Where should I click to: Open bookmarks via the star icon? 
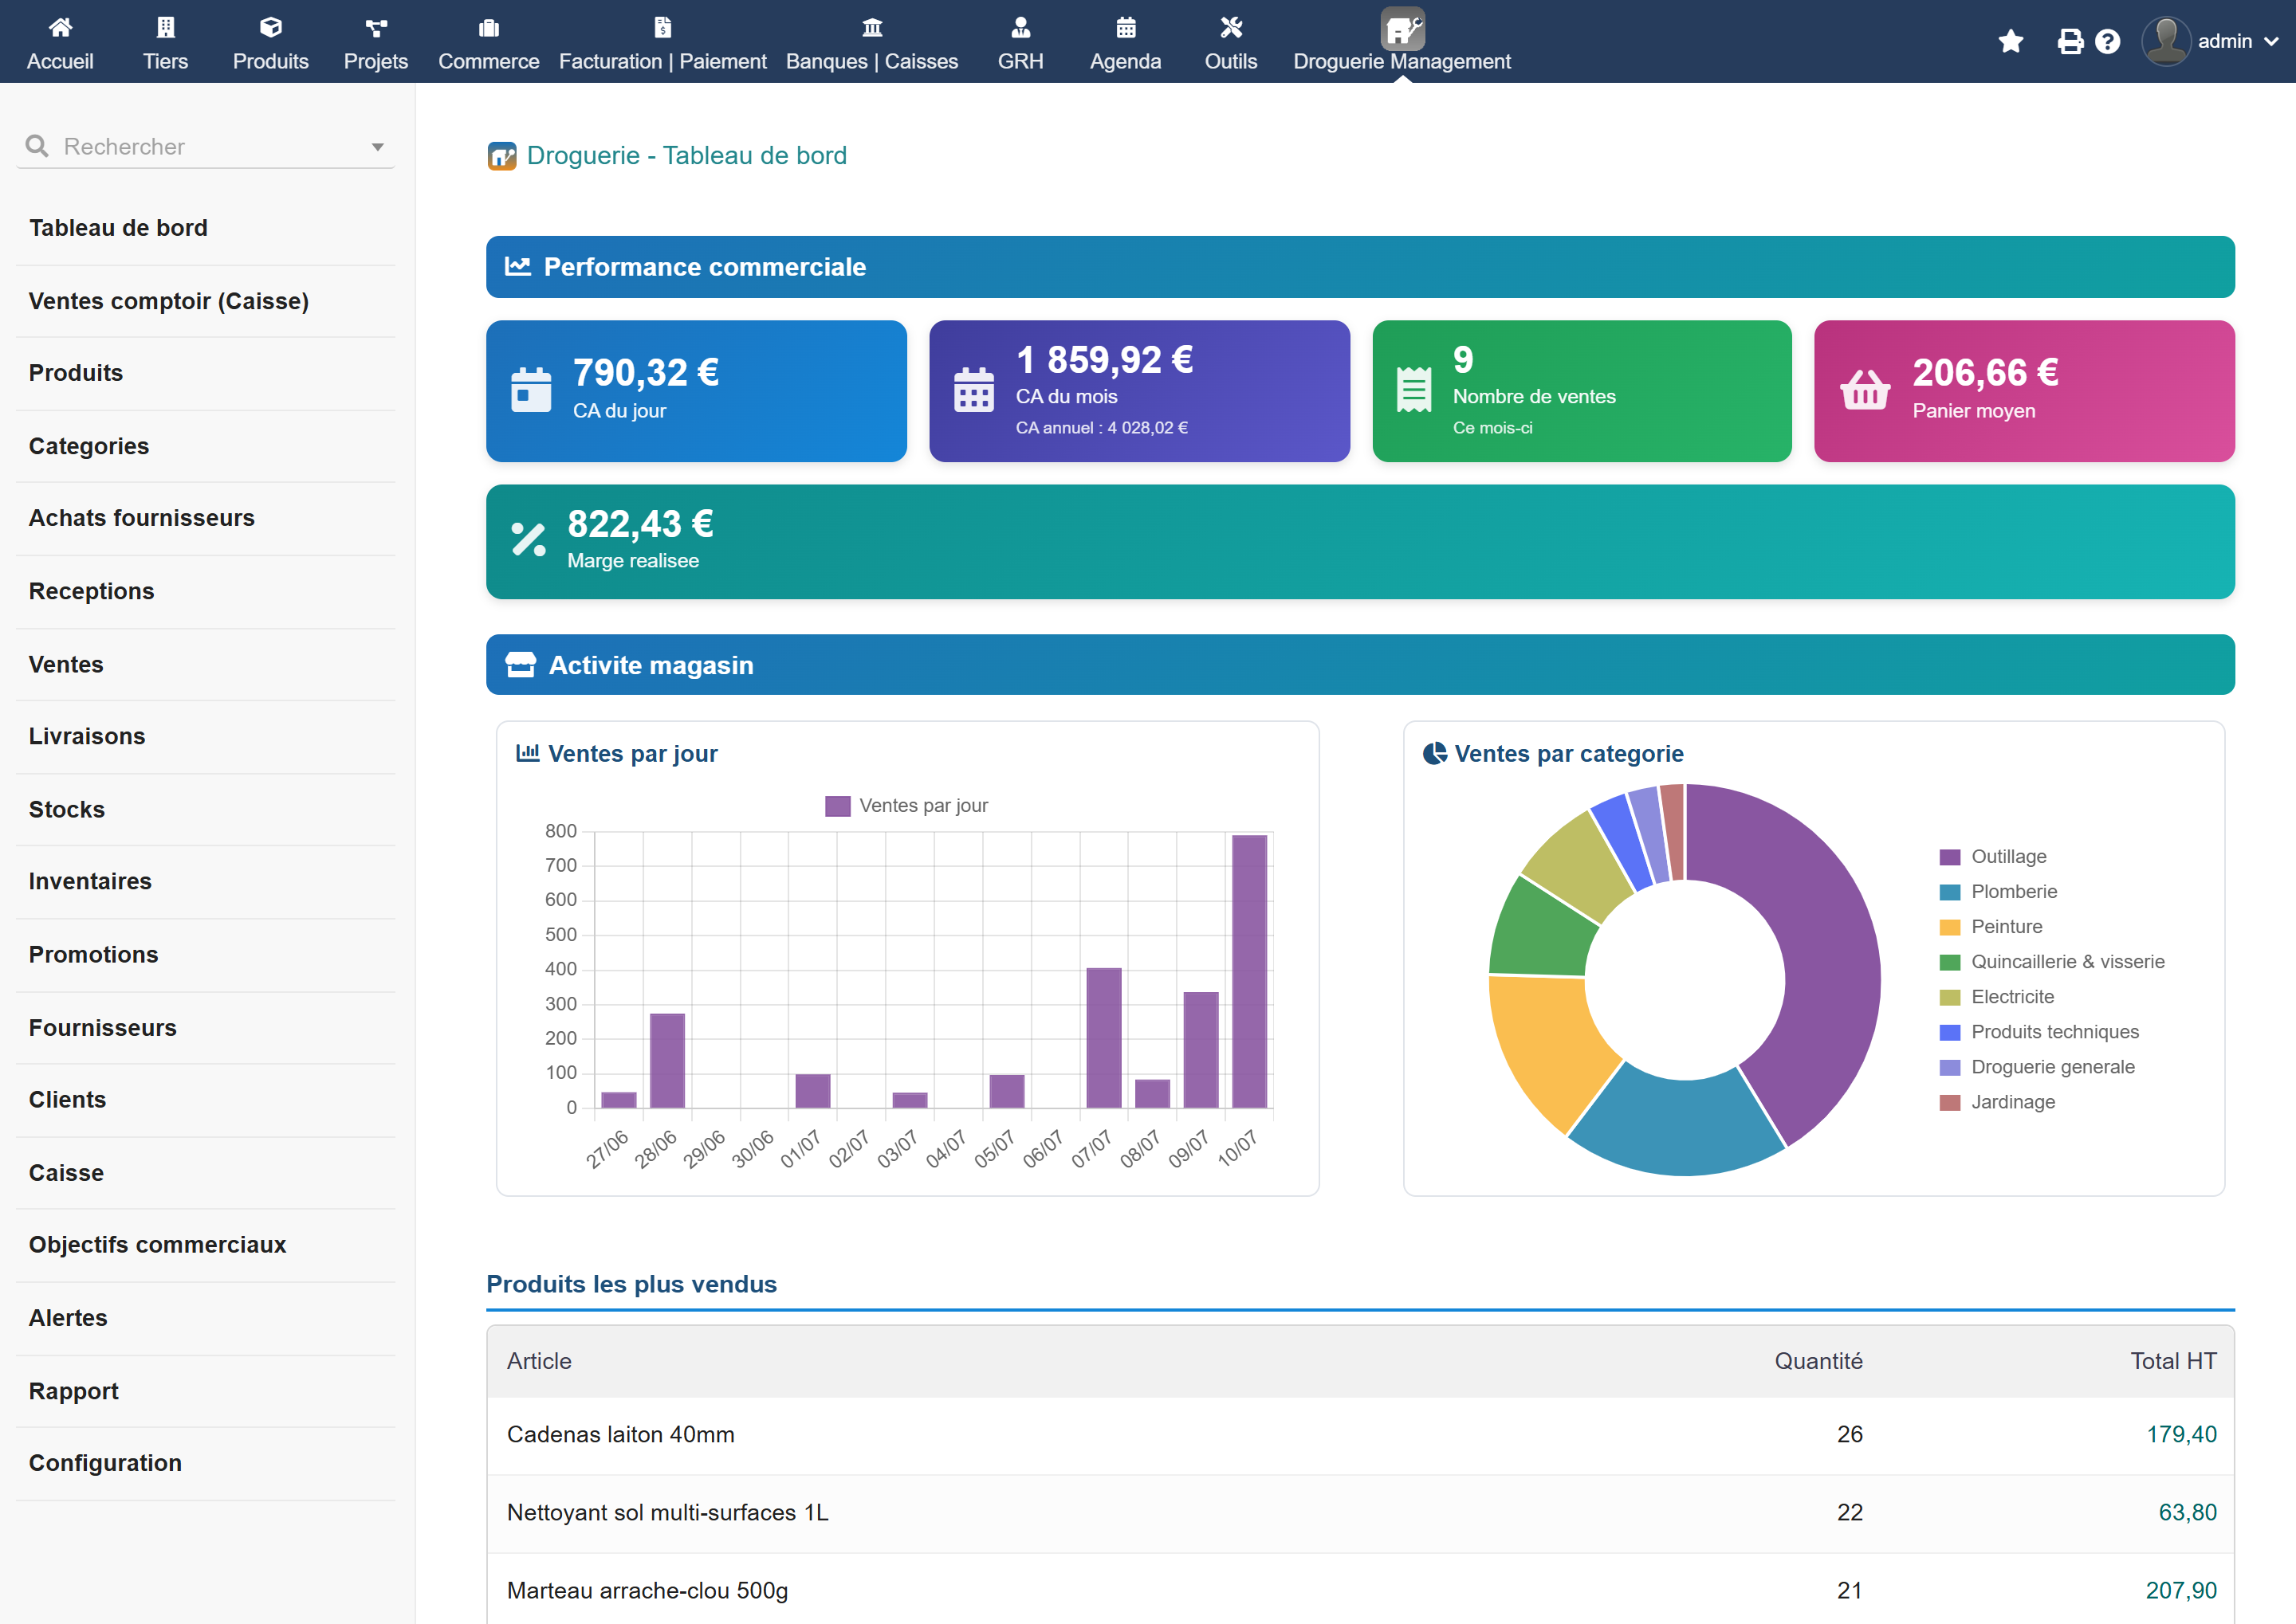pyautogui.click(x=2010, y=41)
